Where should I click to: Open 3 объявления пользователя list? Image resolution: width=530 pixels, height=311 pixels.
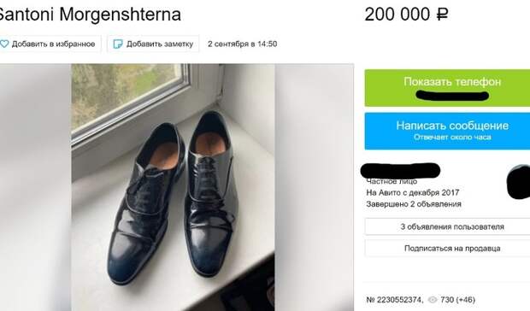[x=447, y=226]
